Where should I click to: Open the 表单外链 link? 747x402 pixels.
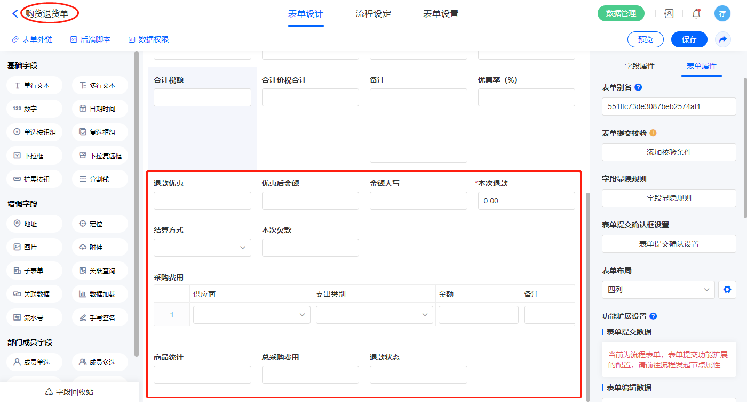coord(32,39)
